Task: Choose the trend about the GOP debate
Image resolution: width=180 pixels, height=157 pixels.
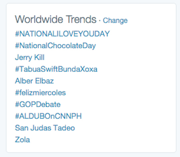Action: point(38,104)
